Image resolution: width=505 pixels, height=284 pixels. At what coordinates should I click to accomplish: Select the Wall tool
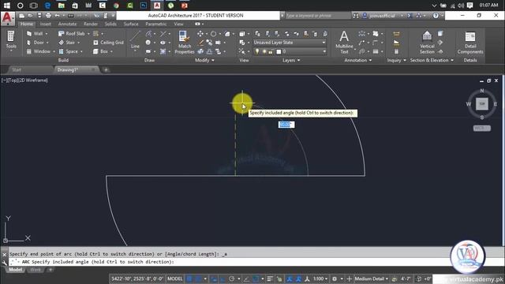(x=35, y=33)
